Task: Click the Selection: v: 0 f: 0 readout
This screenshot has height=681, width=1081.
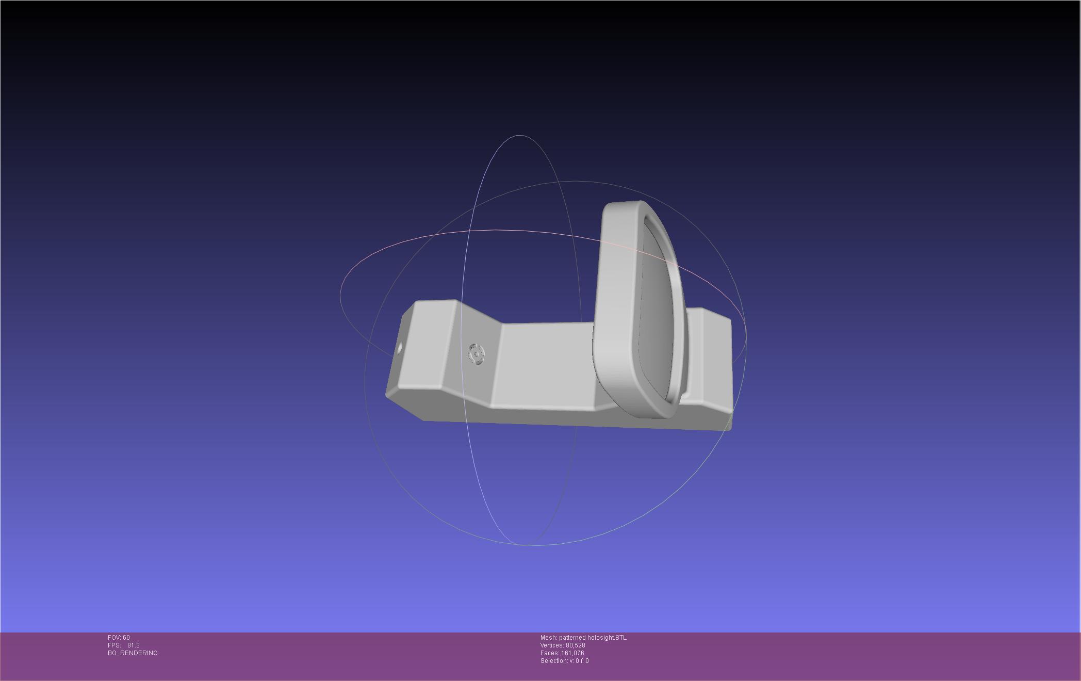Action: coord(564,661)
